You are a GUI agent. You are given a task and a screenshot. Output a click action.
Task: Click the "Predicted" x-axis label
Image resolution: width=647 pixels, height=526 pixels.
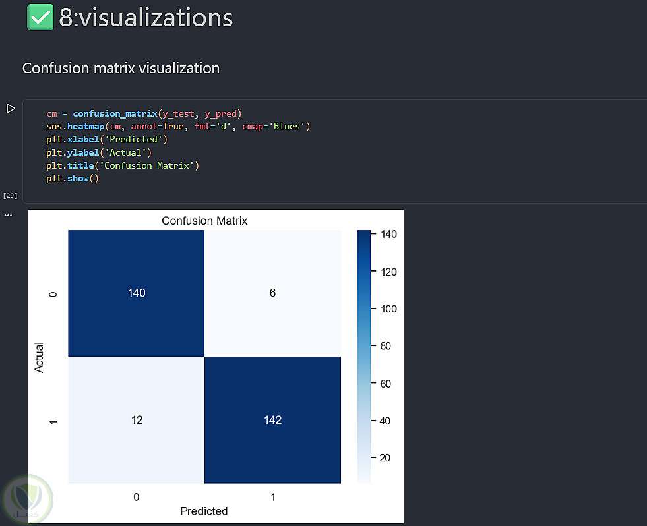point(204,511)
